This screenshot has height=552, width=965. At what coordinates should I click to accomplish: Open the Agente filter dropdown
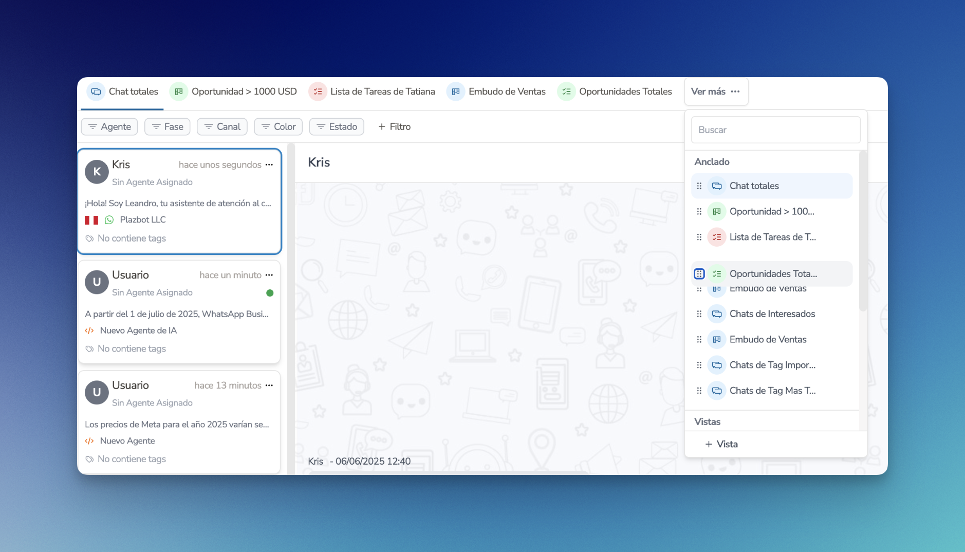pos(109,126)
